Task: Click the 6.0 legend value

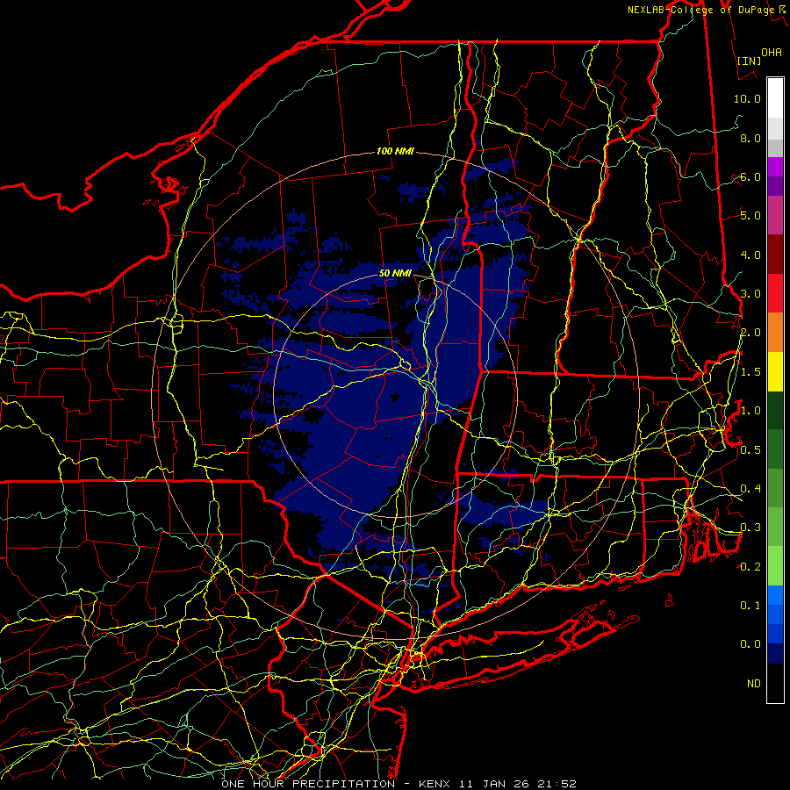Action: tap(750, 176)
